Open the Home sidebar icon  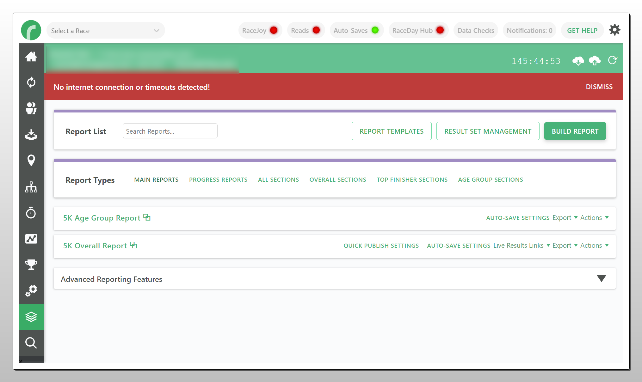coord(31,57)
